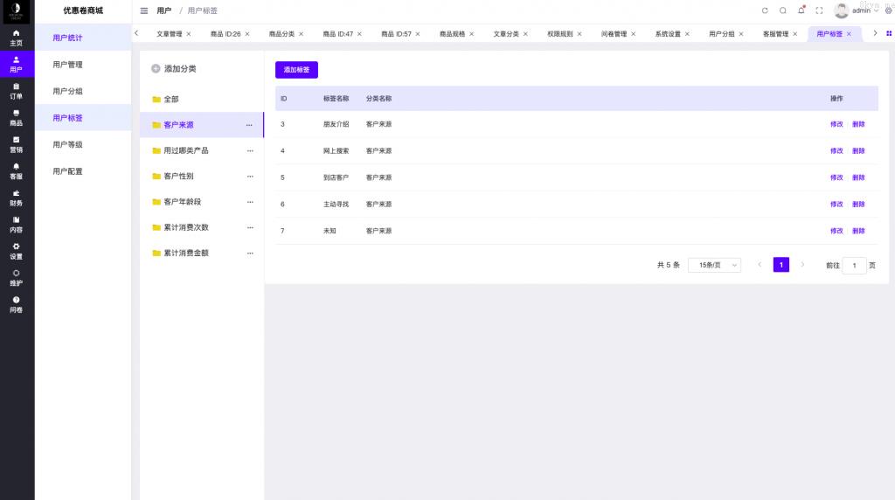
Task: Select the 累计消费金额 category folder
Action: tap(185, 253)
